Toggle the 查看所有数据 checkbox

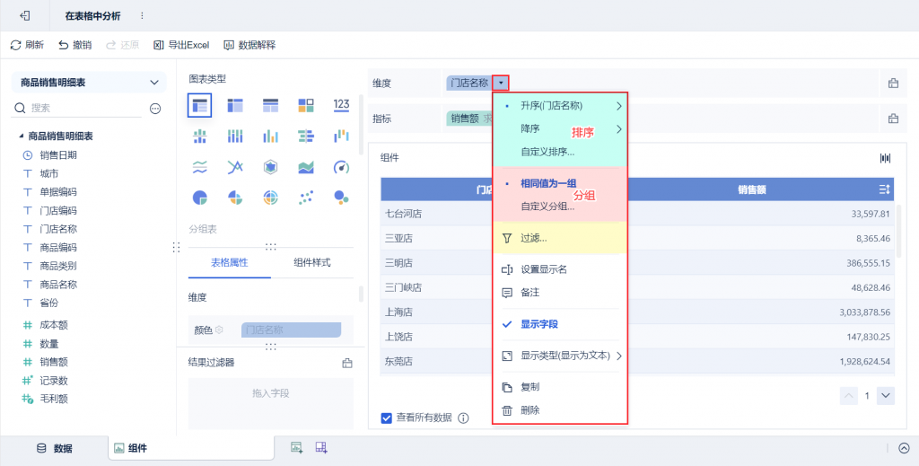[x=386, y=418]
